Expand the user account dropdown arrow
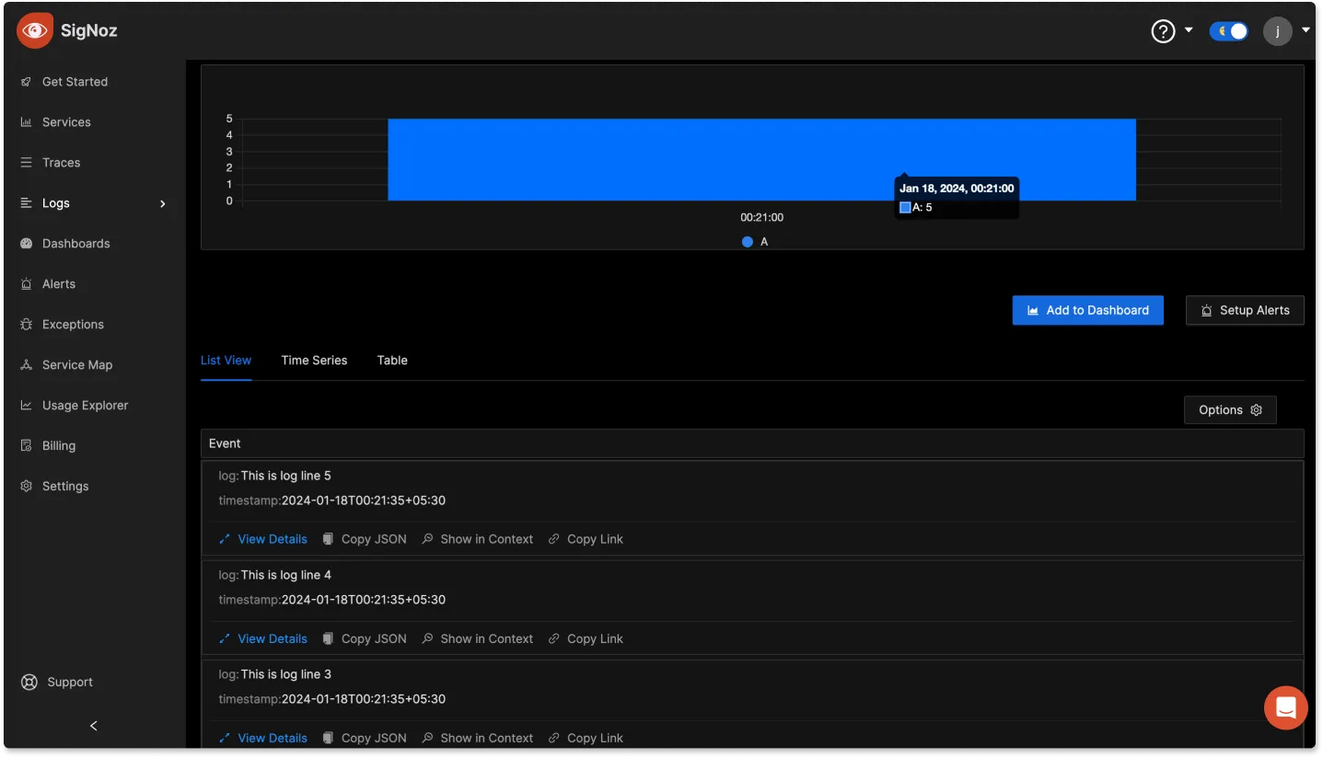This screenshot has height=758, width=1323. (x=1306, y=30)
